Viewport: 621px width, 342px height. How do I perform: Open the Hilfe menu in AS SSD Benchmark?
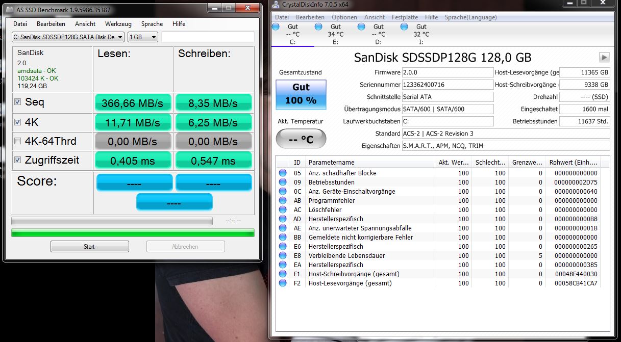coord(179,24)
